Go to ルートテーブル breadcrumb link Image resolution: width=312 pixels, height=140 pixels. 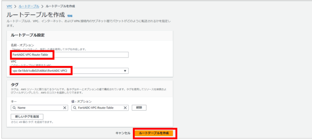tap(29, 6)
